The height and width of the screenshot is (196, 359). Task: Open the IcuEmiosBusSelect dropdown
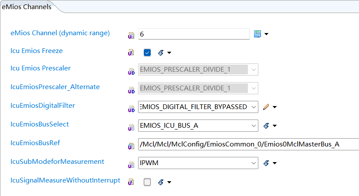point(254,126)
